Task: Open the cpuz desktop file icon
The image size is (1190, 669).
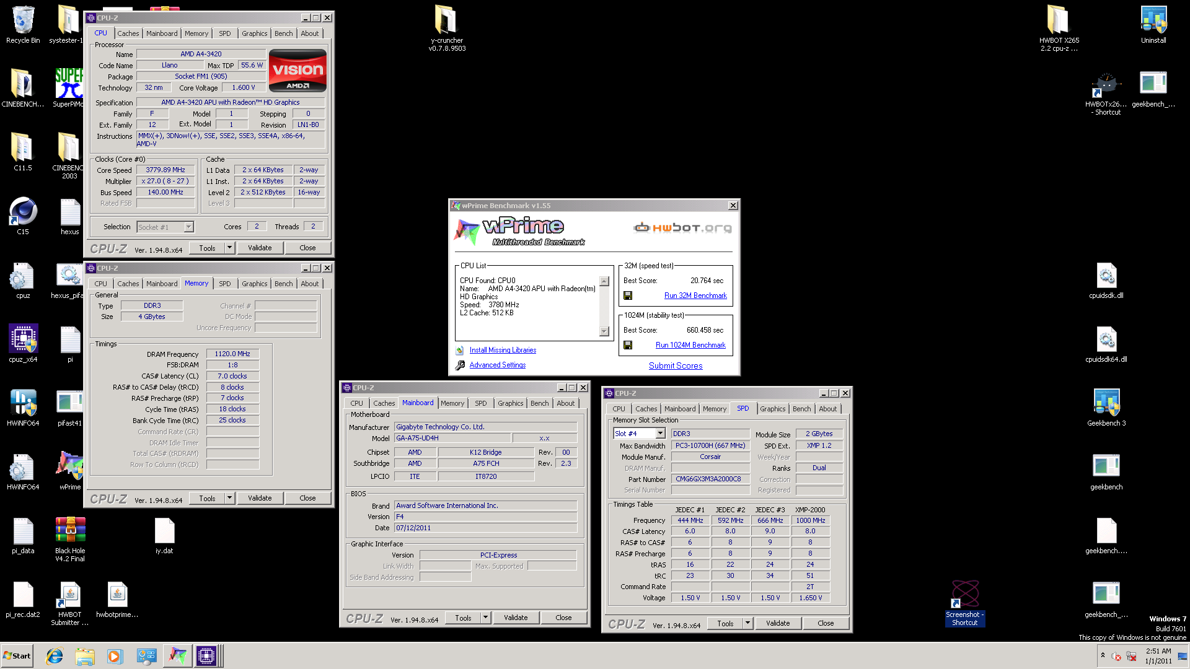Action: point(23,280)
